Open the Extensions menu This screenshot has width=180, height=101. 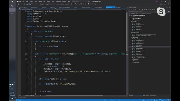(x=58, y=1)
